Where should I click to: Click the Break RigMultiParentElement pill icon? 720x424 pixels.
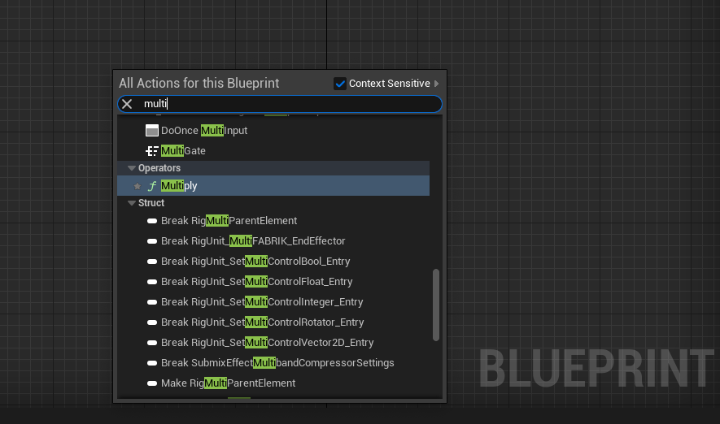(x=152, y=221)
